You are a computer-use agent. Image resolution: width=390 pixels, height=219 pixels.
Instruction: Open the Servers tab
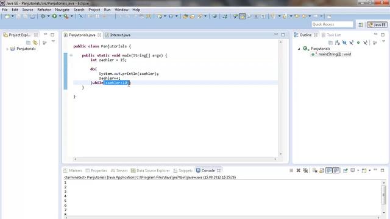119,170
